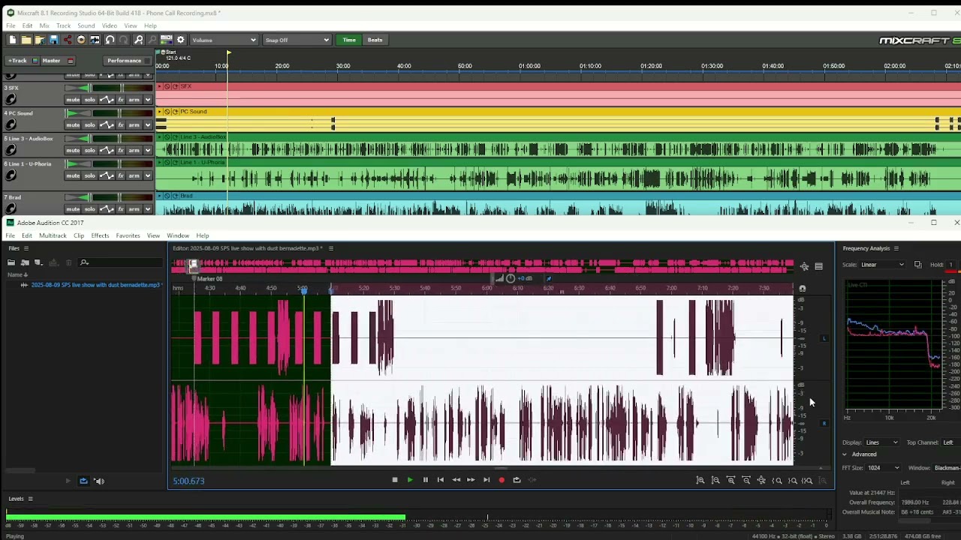Click Marker 08 on Audition timeline

[209, 279]
